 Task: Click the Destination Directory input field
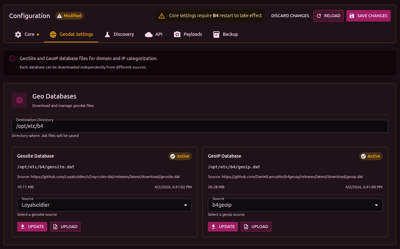pyautogui.click(x=200, y=126)
